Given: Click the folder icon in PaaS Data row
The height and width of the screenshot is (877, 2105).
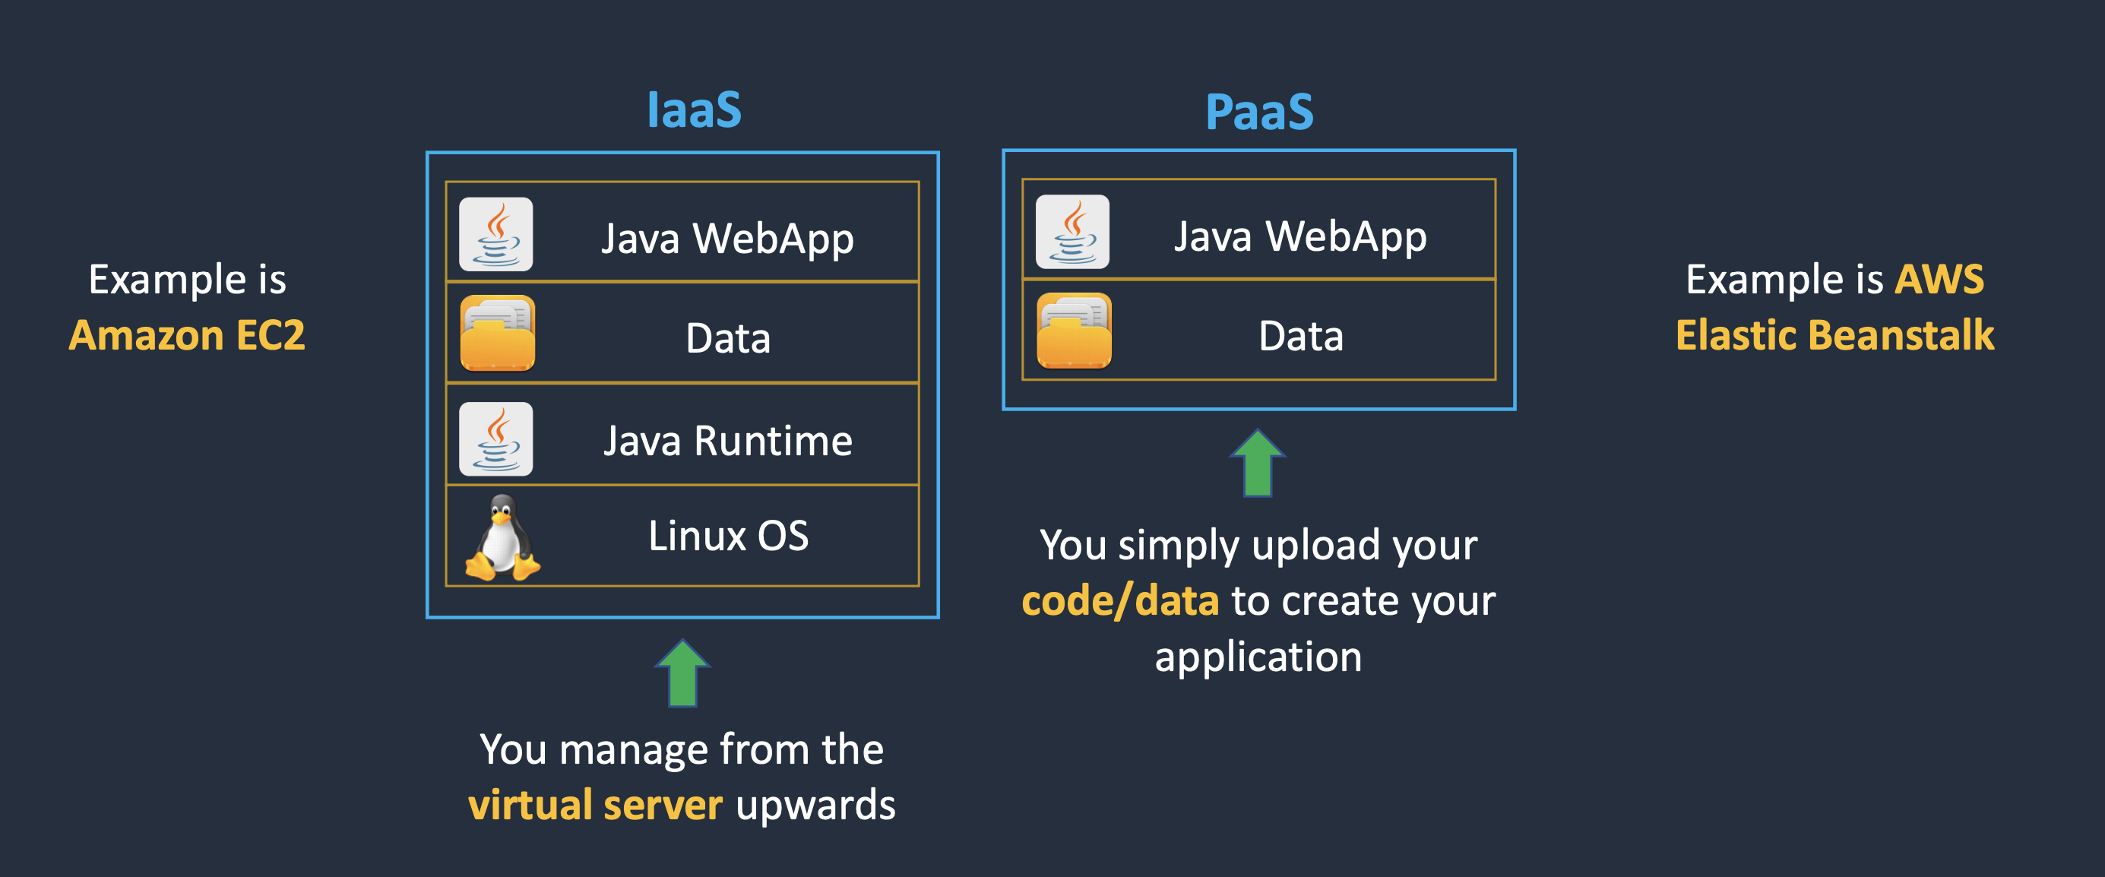Looking at the screenshot, I should click(x=1074, y=331).
